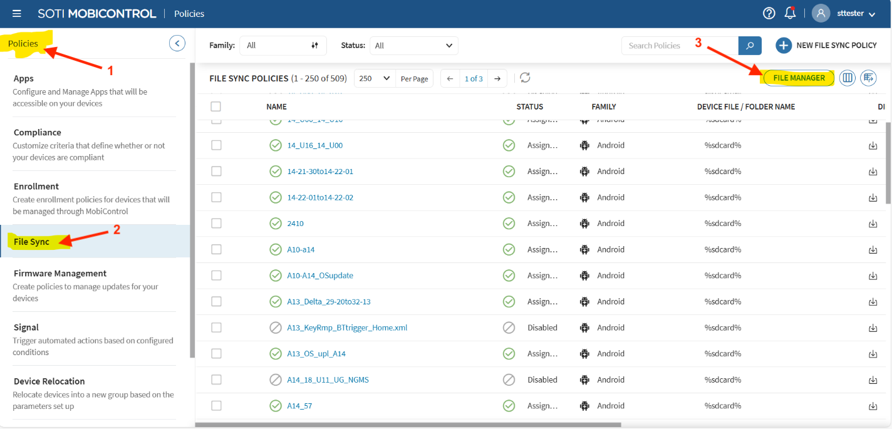The image size is (892, 429).
Task: Open the A13_OS_upl_A14 policy link
Action: 316,354
